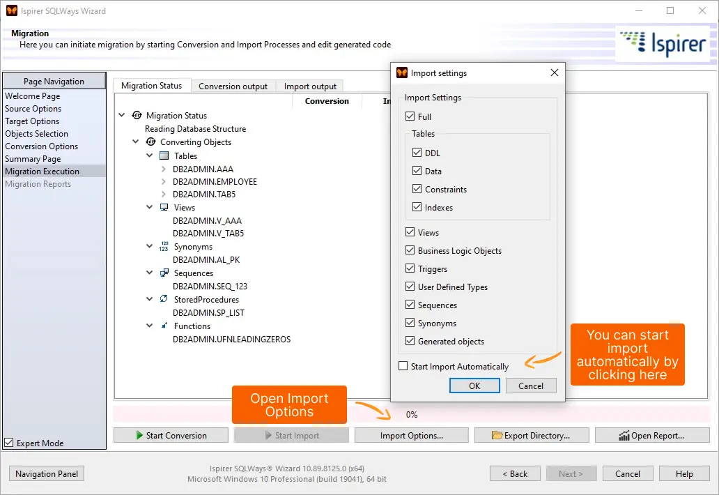
Task: Click the Functions node icon
Action: click(164, 326)
